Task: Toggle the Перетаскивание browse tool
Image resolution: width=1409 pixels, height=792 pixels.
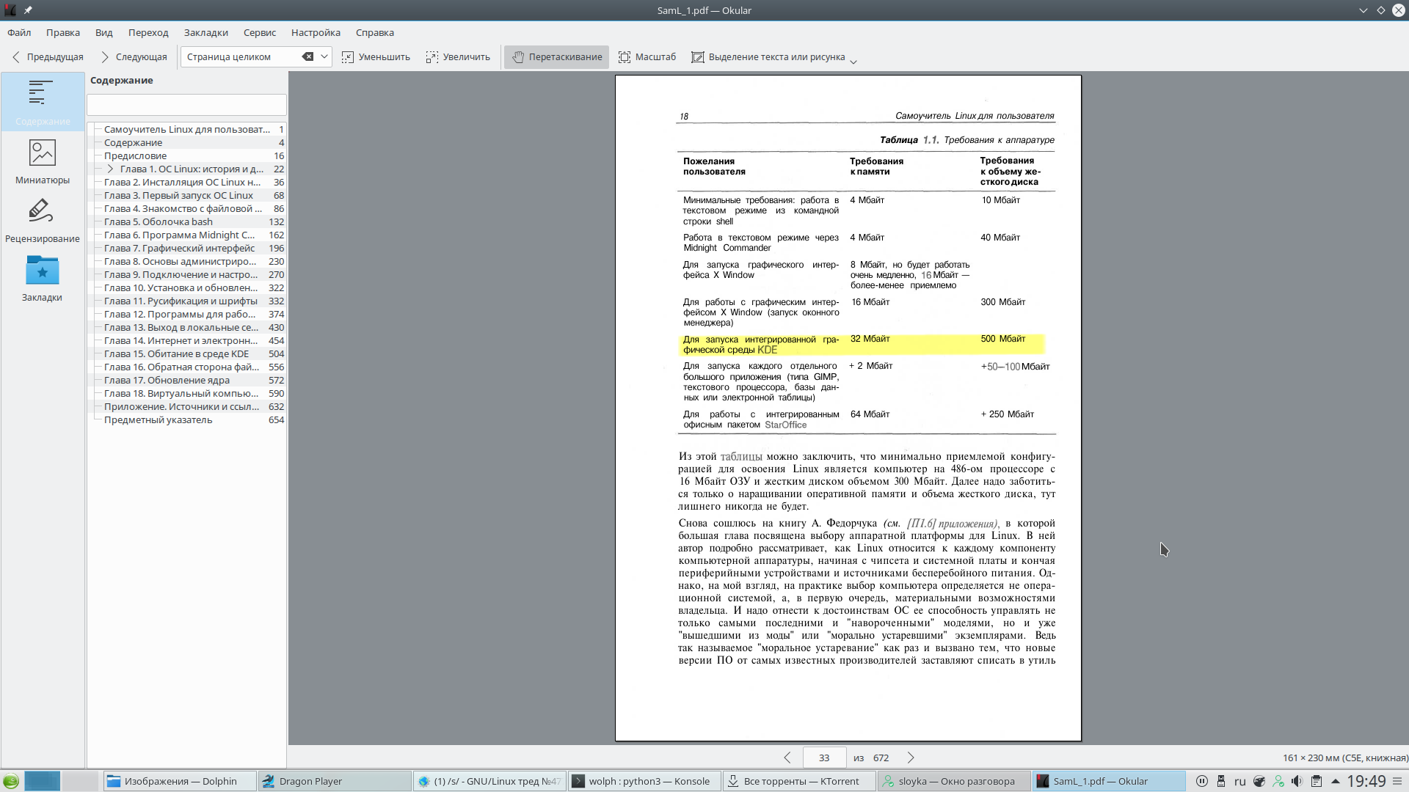Action: click(556, 56)
